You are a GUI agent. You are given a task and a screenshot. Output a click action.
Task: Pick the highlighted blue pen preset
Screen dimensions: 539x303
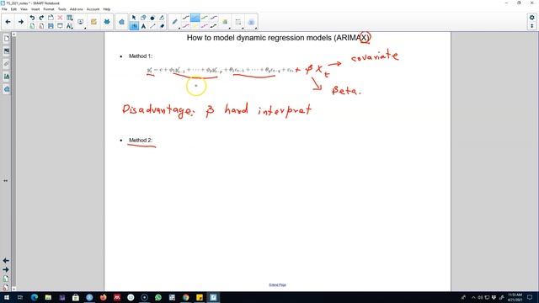tap(195, 18)
